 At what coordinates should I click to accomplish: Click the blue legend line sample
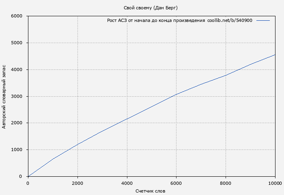click(263, 20)
